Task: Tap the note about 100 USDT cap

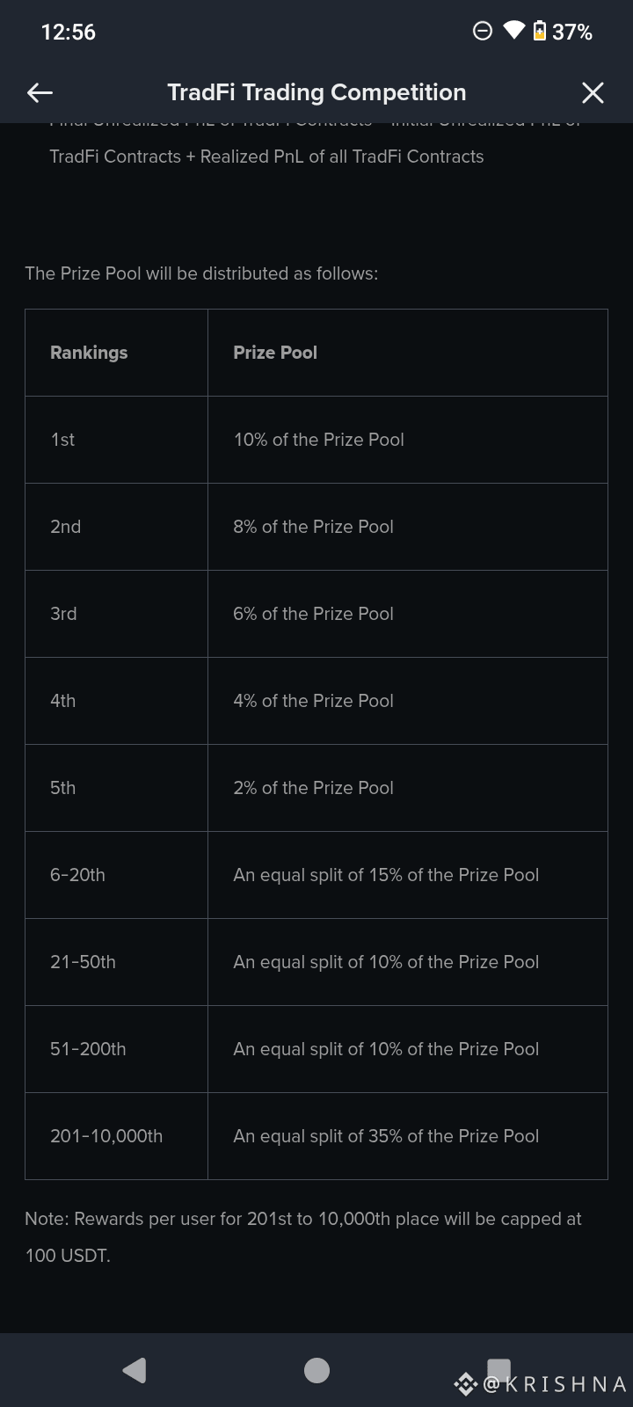Action: coord(303,1236)
